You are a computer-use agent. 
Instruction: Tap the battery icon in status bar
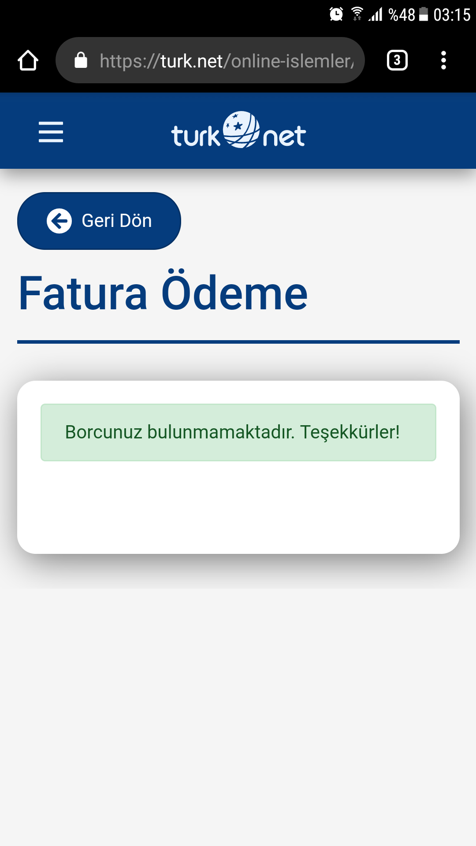[424, 14]
